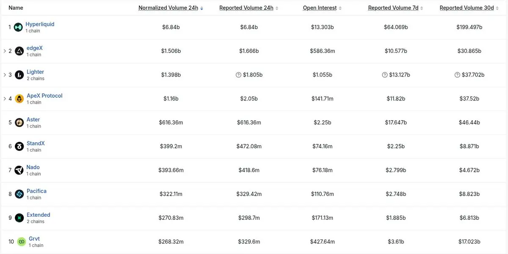Expand the ApeX Protocol row chevron
The height and width of the screenshot is (254, 508).
point(5,99)
